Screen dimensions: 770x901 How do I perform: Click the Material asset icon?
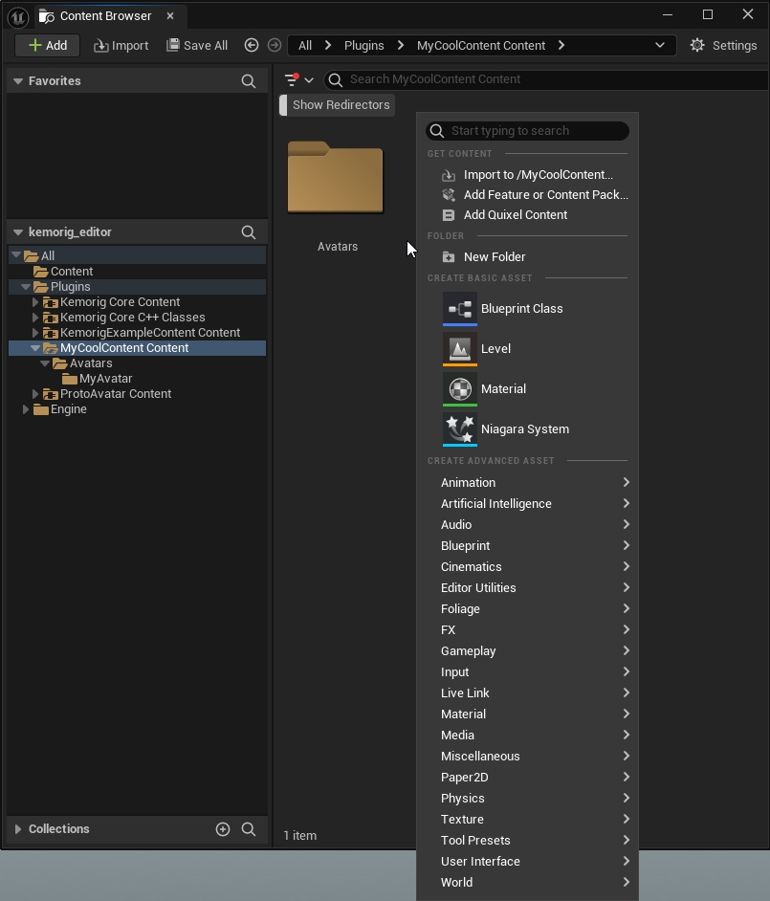click(x=460, y=389)
